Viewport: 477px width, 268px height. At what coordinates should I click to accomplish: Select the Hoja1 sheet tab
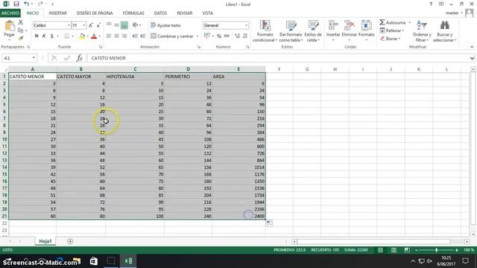[x=45, y=241]
